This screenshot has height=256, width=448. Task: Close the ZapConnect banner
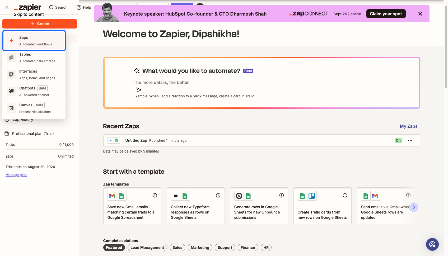(x=420, y=14)
